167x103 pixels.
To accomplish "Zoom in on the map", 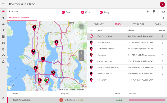I will click(x=81, y=53).
